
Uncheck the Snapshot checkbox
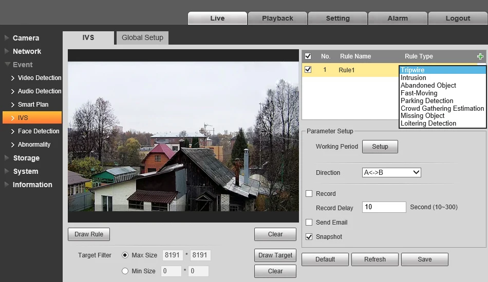(309, 237)
